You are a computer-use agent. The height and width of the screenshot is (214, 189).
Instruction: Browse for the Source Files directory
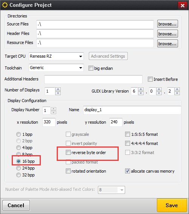(167, 24)
